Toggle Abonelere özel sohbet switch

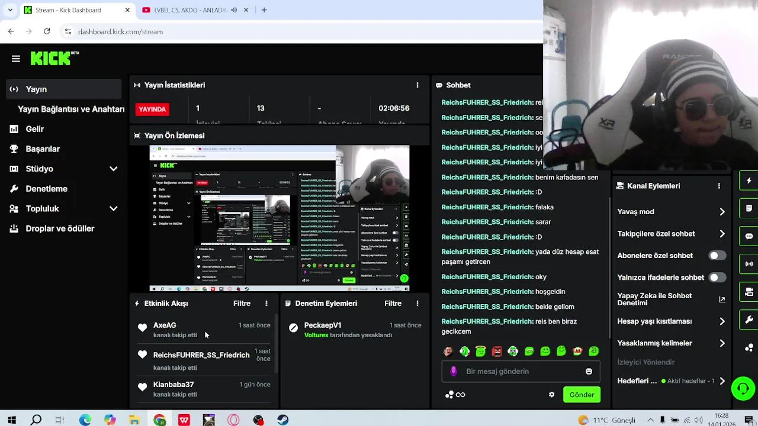click(718, 256)
